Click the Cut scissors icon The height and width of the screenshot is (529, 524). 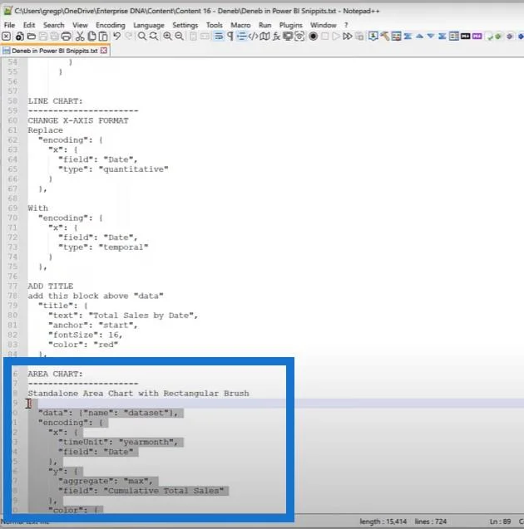[x=80, y=36]
